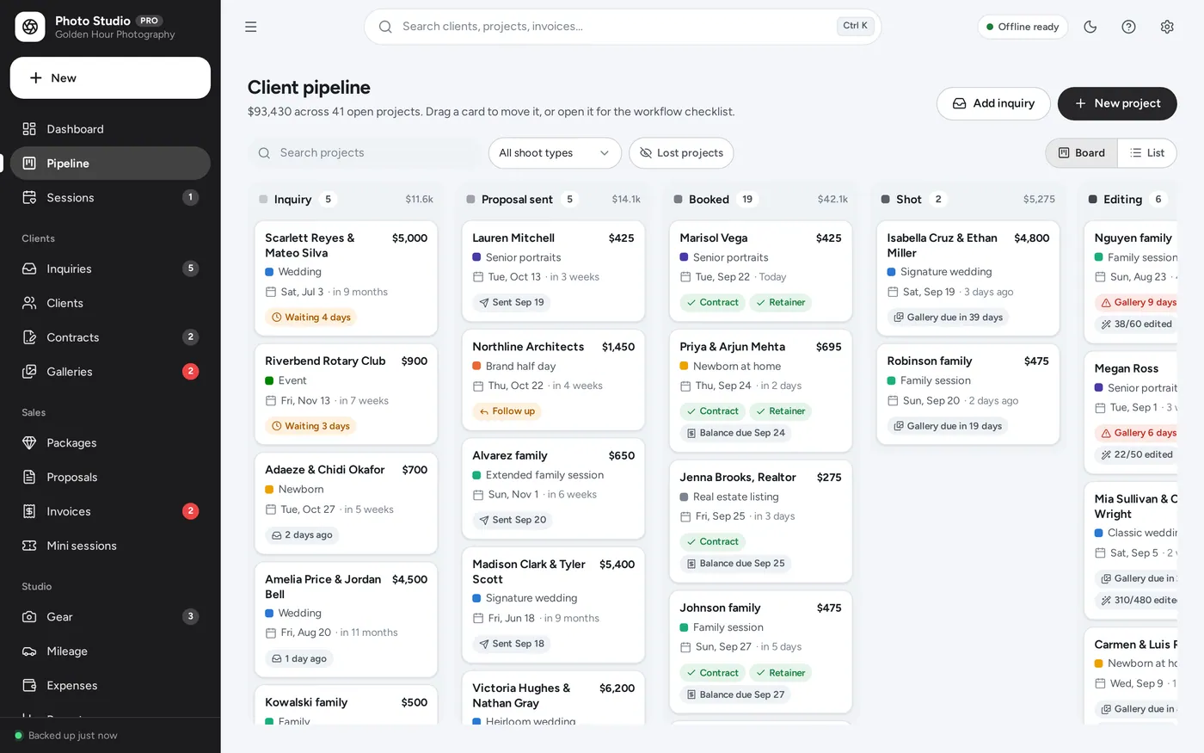1204x753 pixels.
Task: Click the Gear camera icon
Action: (x=29, y=617)
